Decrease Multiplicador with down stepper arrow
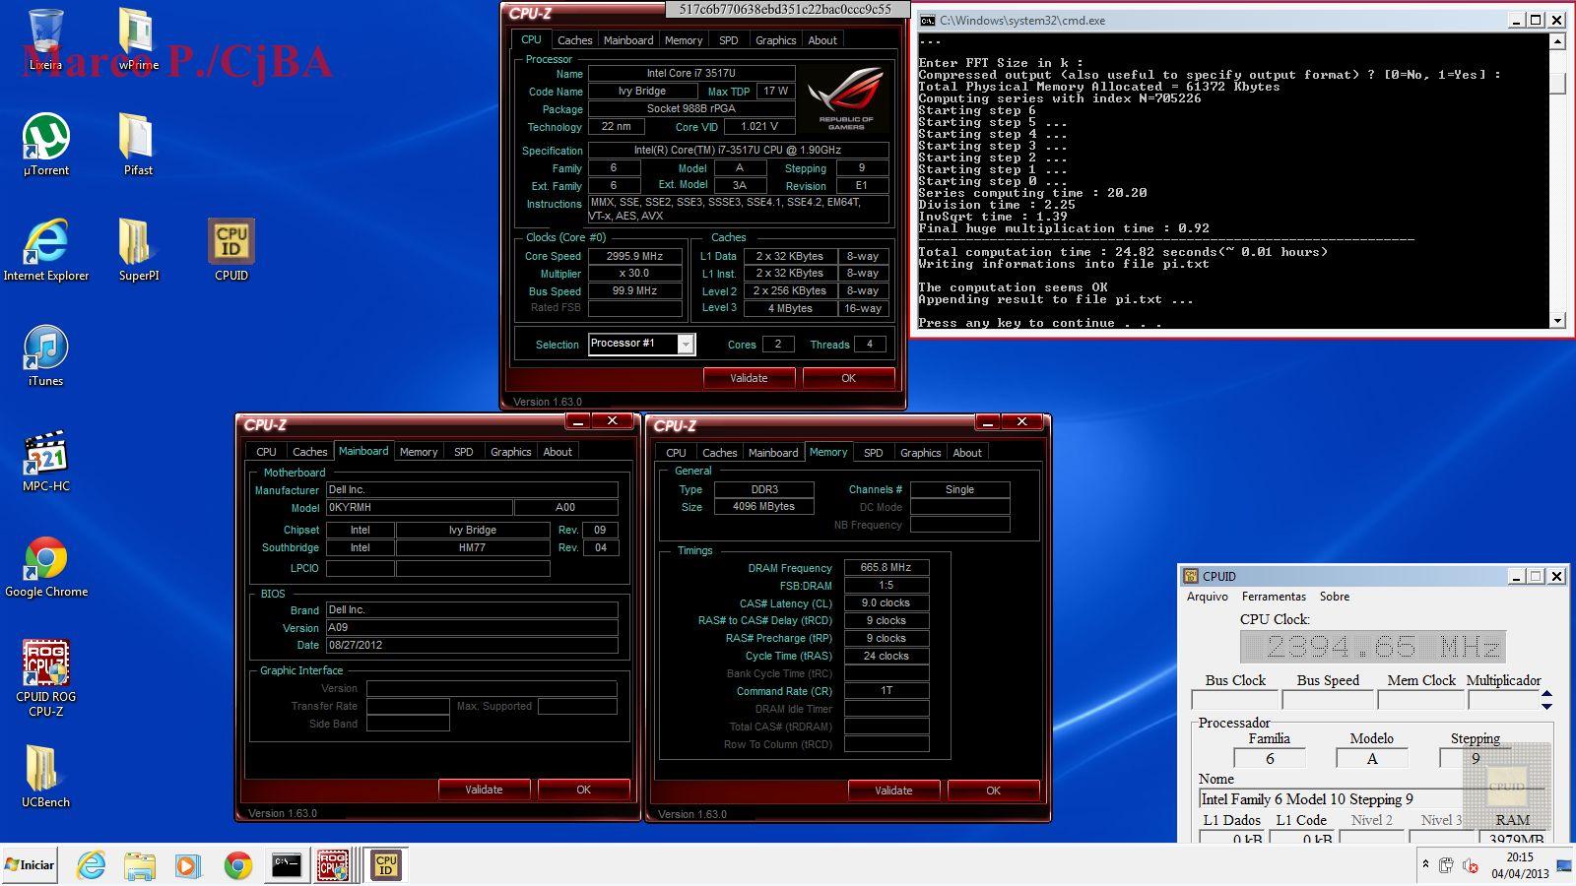Screen dimensions: 1576x886 [1546, 706]
